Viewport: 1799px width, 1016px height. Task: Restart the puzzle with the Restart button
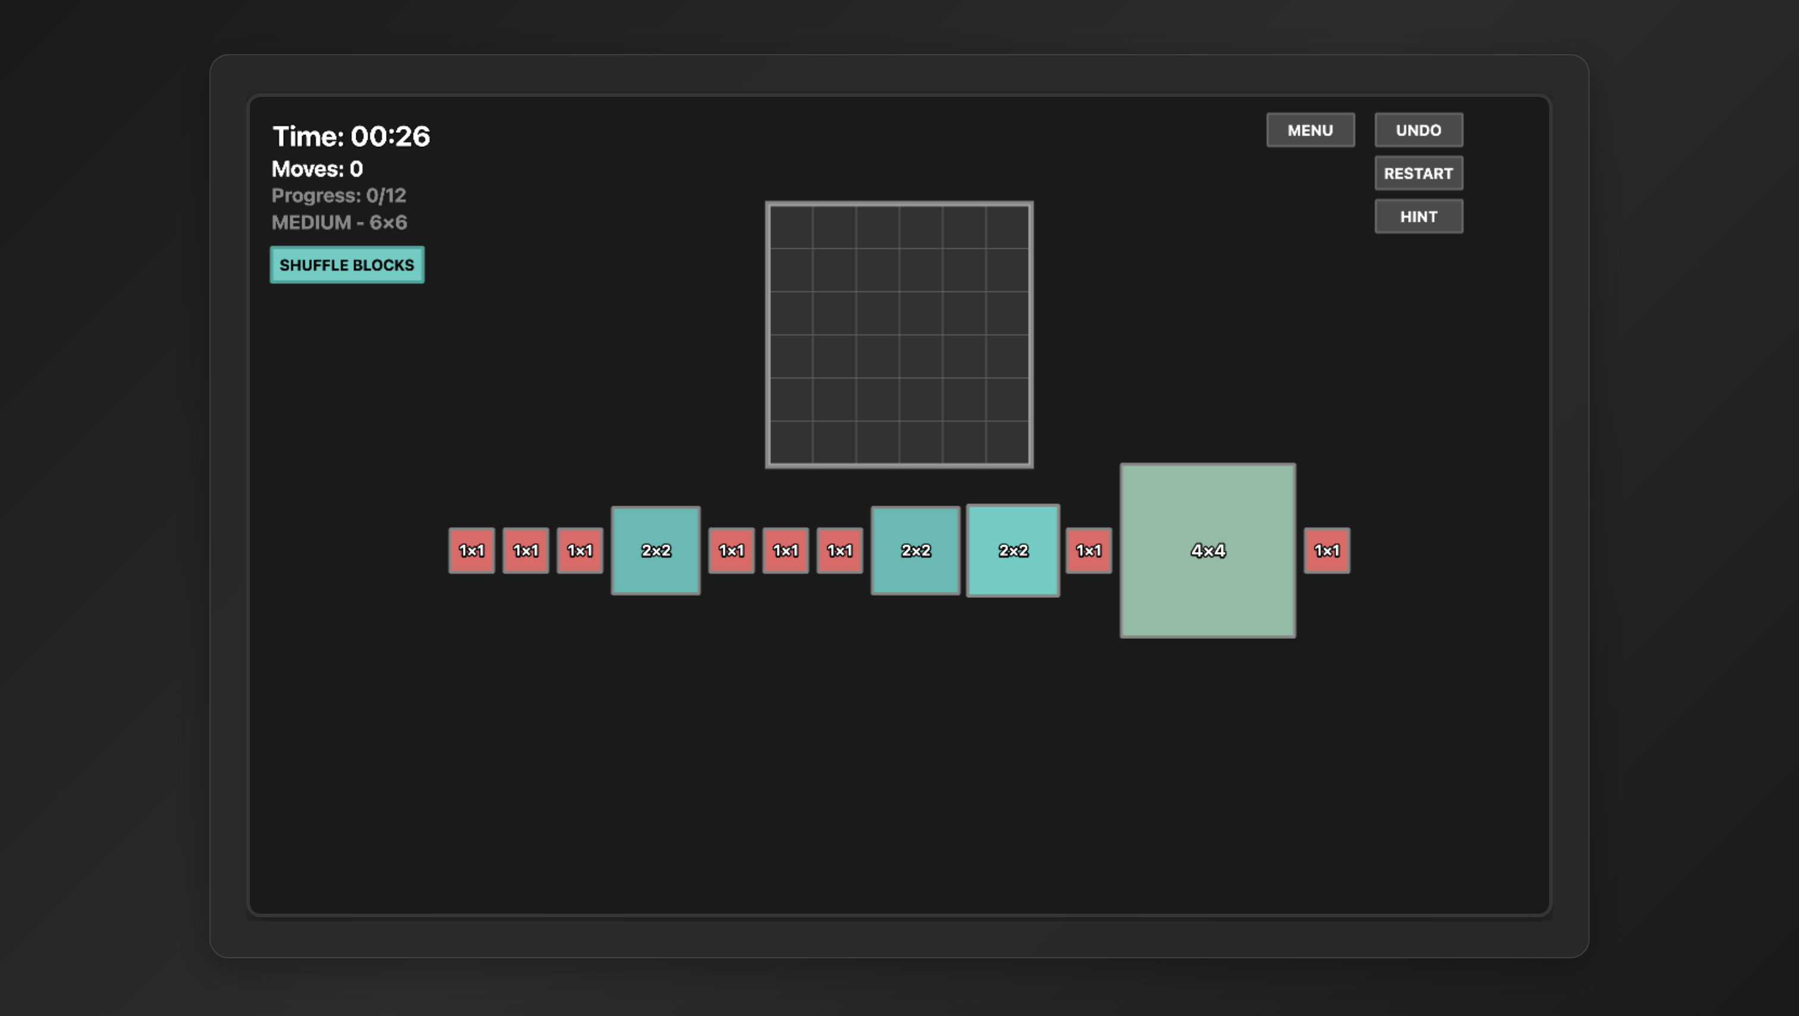1418,173
